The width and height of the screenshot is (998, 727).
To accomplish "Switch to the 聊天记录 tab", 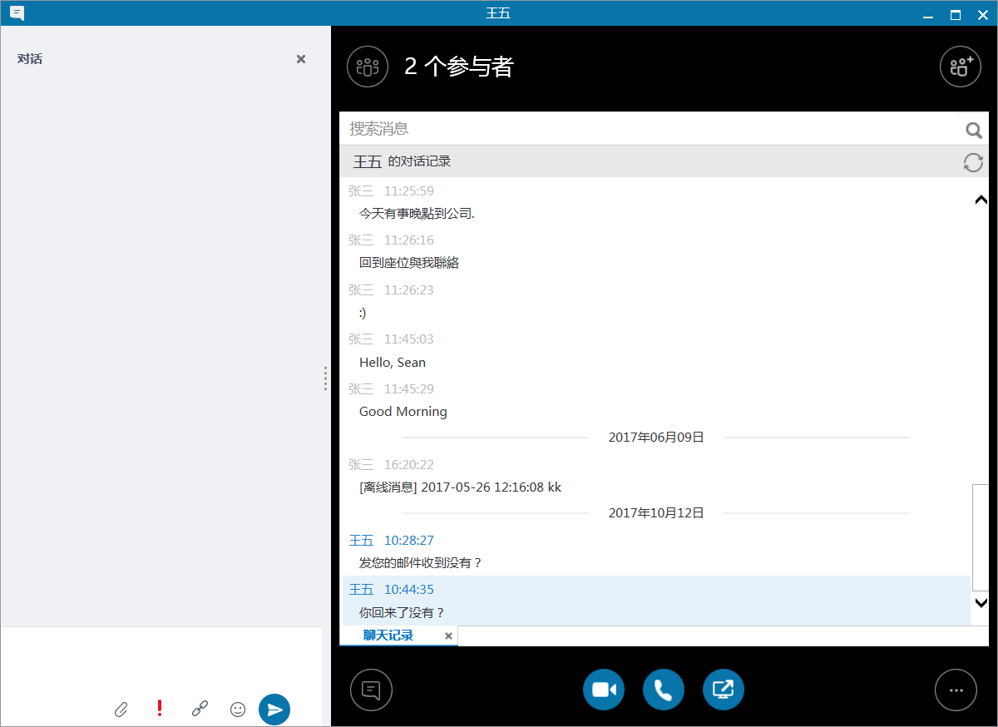I will [388, 636].
